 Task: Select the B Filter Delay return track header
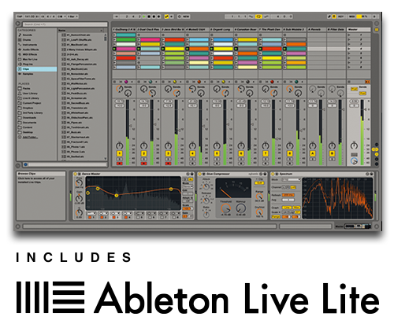(336, 30)
